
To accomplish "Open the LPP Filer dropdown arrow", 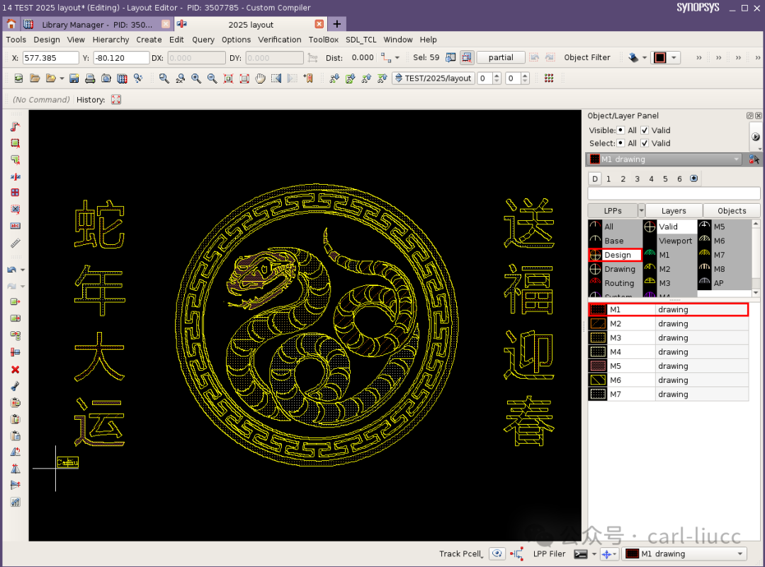I will pos(594,554).
